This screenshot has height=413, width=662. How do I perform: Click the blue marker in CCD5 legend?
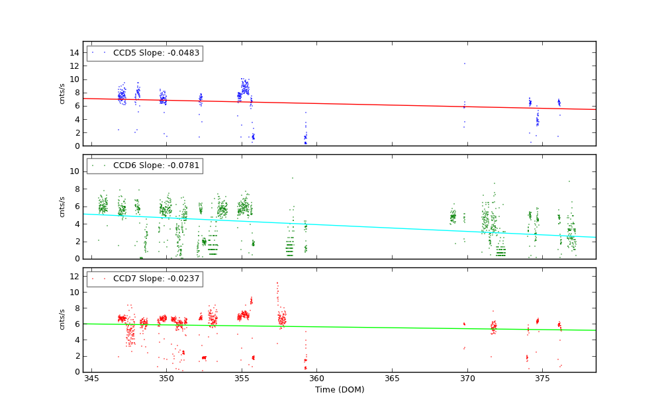(x=93, y=53)
